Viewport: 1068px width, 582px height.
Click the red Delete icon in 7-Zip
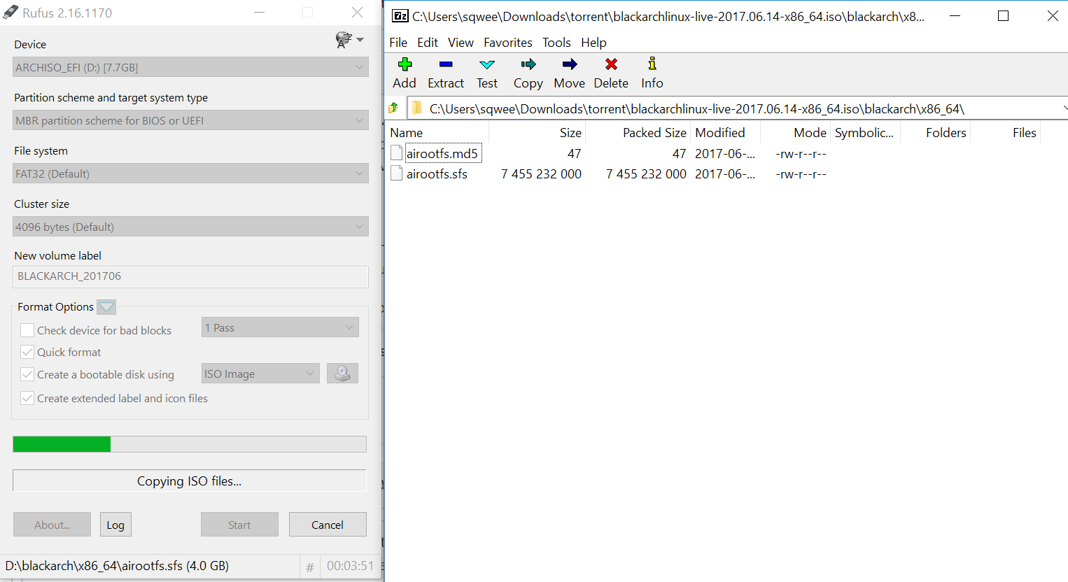tap(611, 64)
